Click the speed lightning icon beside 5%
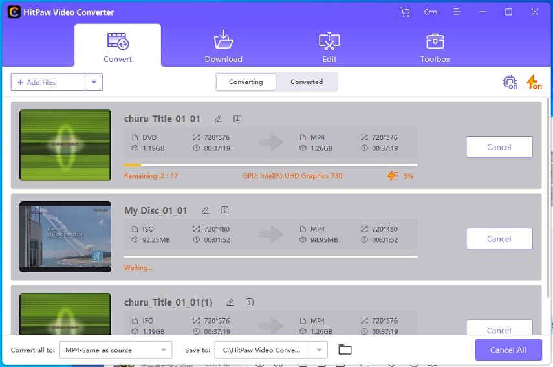The height and width of the screenshot is (367, 553). point(393,176)
